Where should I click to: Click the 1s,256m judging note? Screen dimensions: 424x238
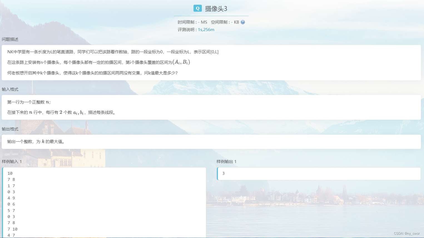coord(206,30)
